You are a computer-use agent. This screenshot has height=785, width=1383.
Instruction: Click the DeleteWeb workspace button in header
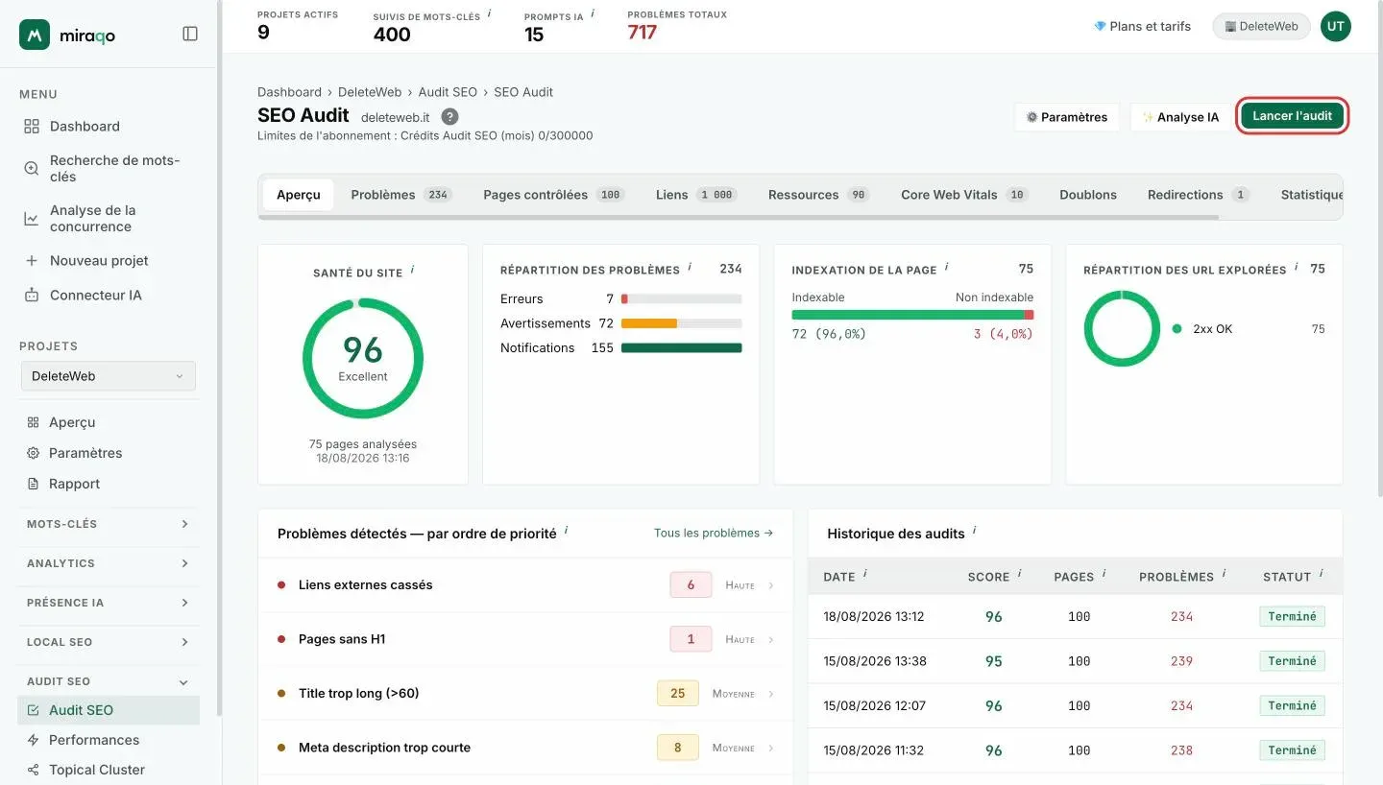point(1261,27)
